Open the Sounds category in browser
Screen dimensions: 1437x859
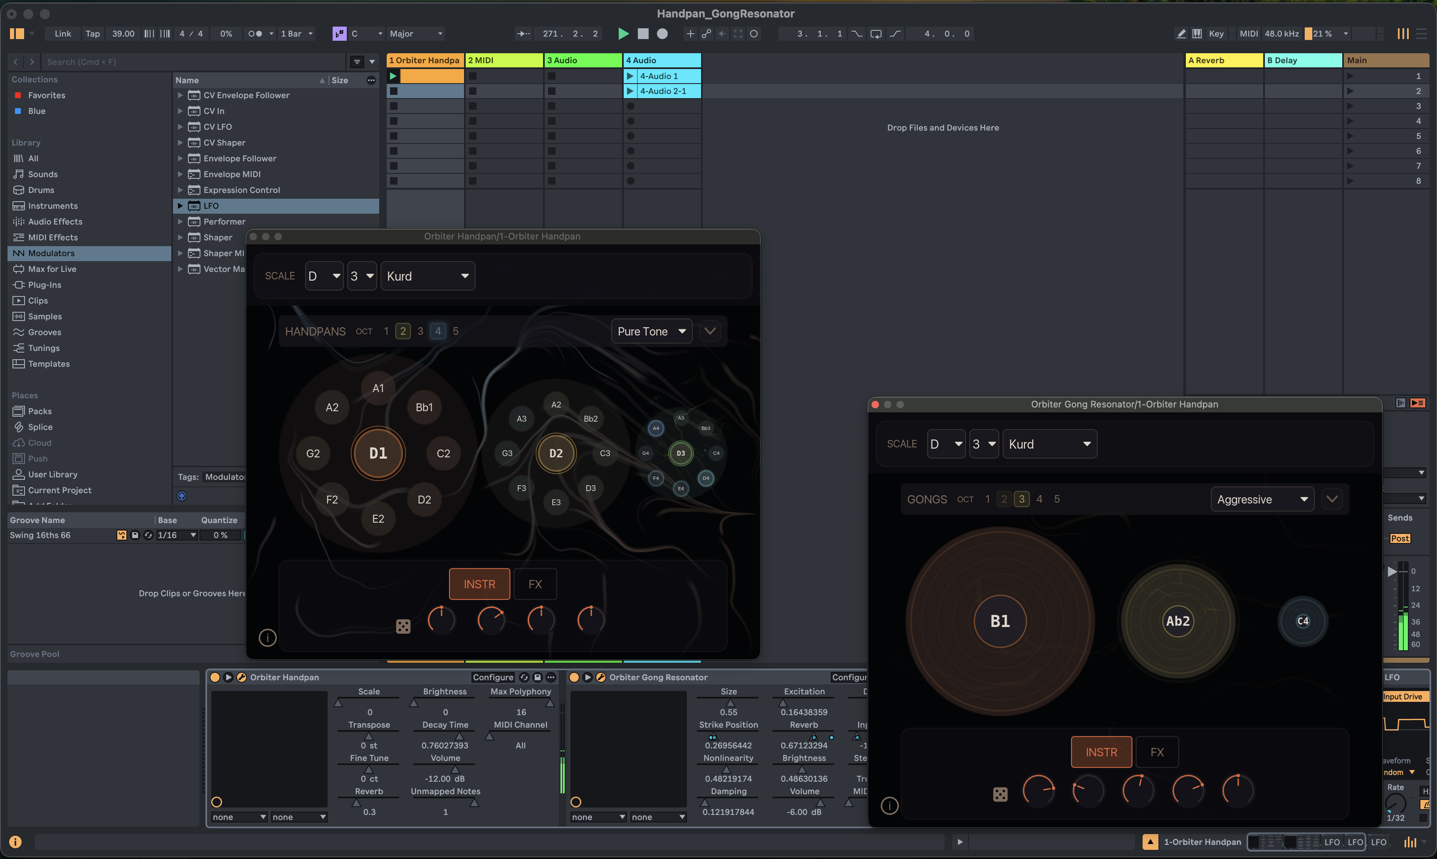(43, 174)
